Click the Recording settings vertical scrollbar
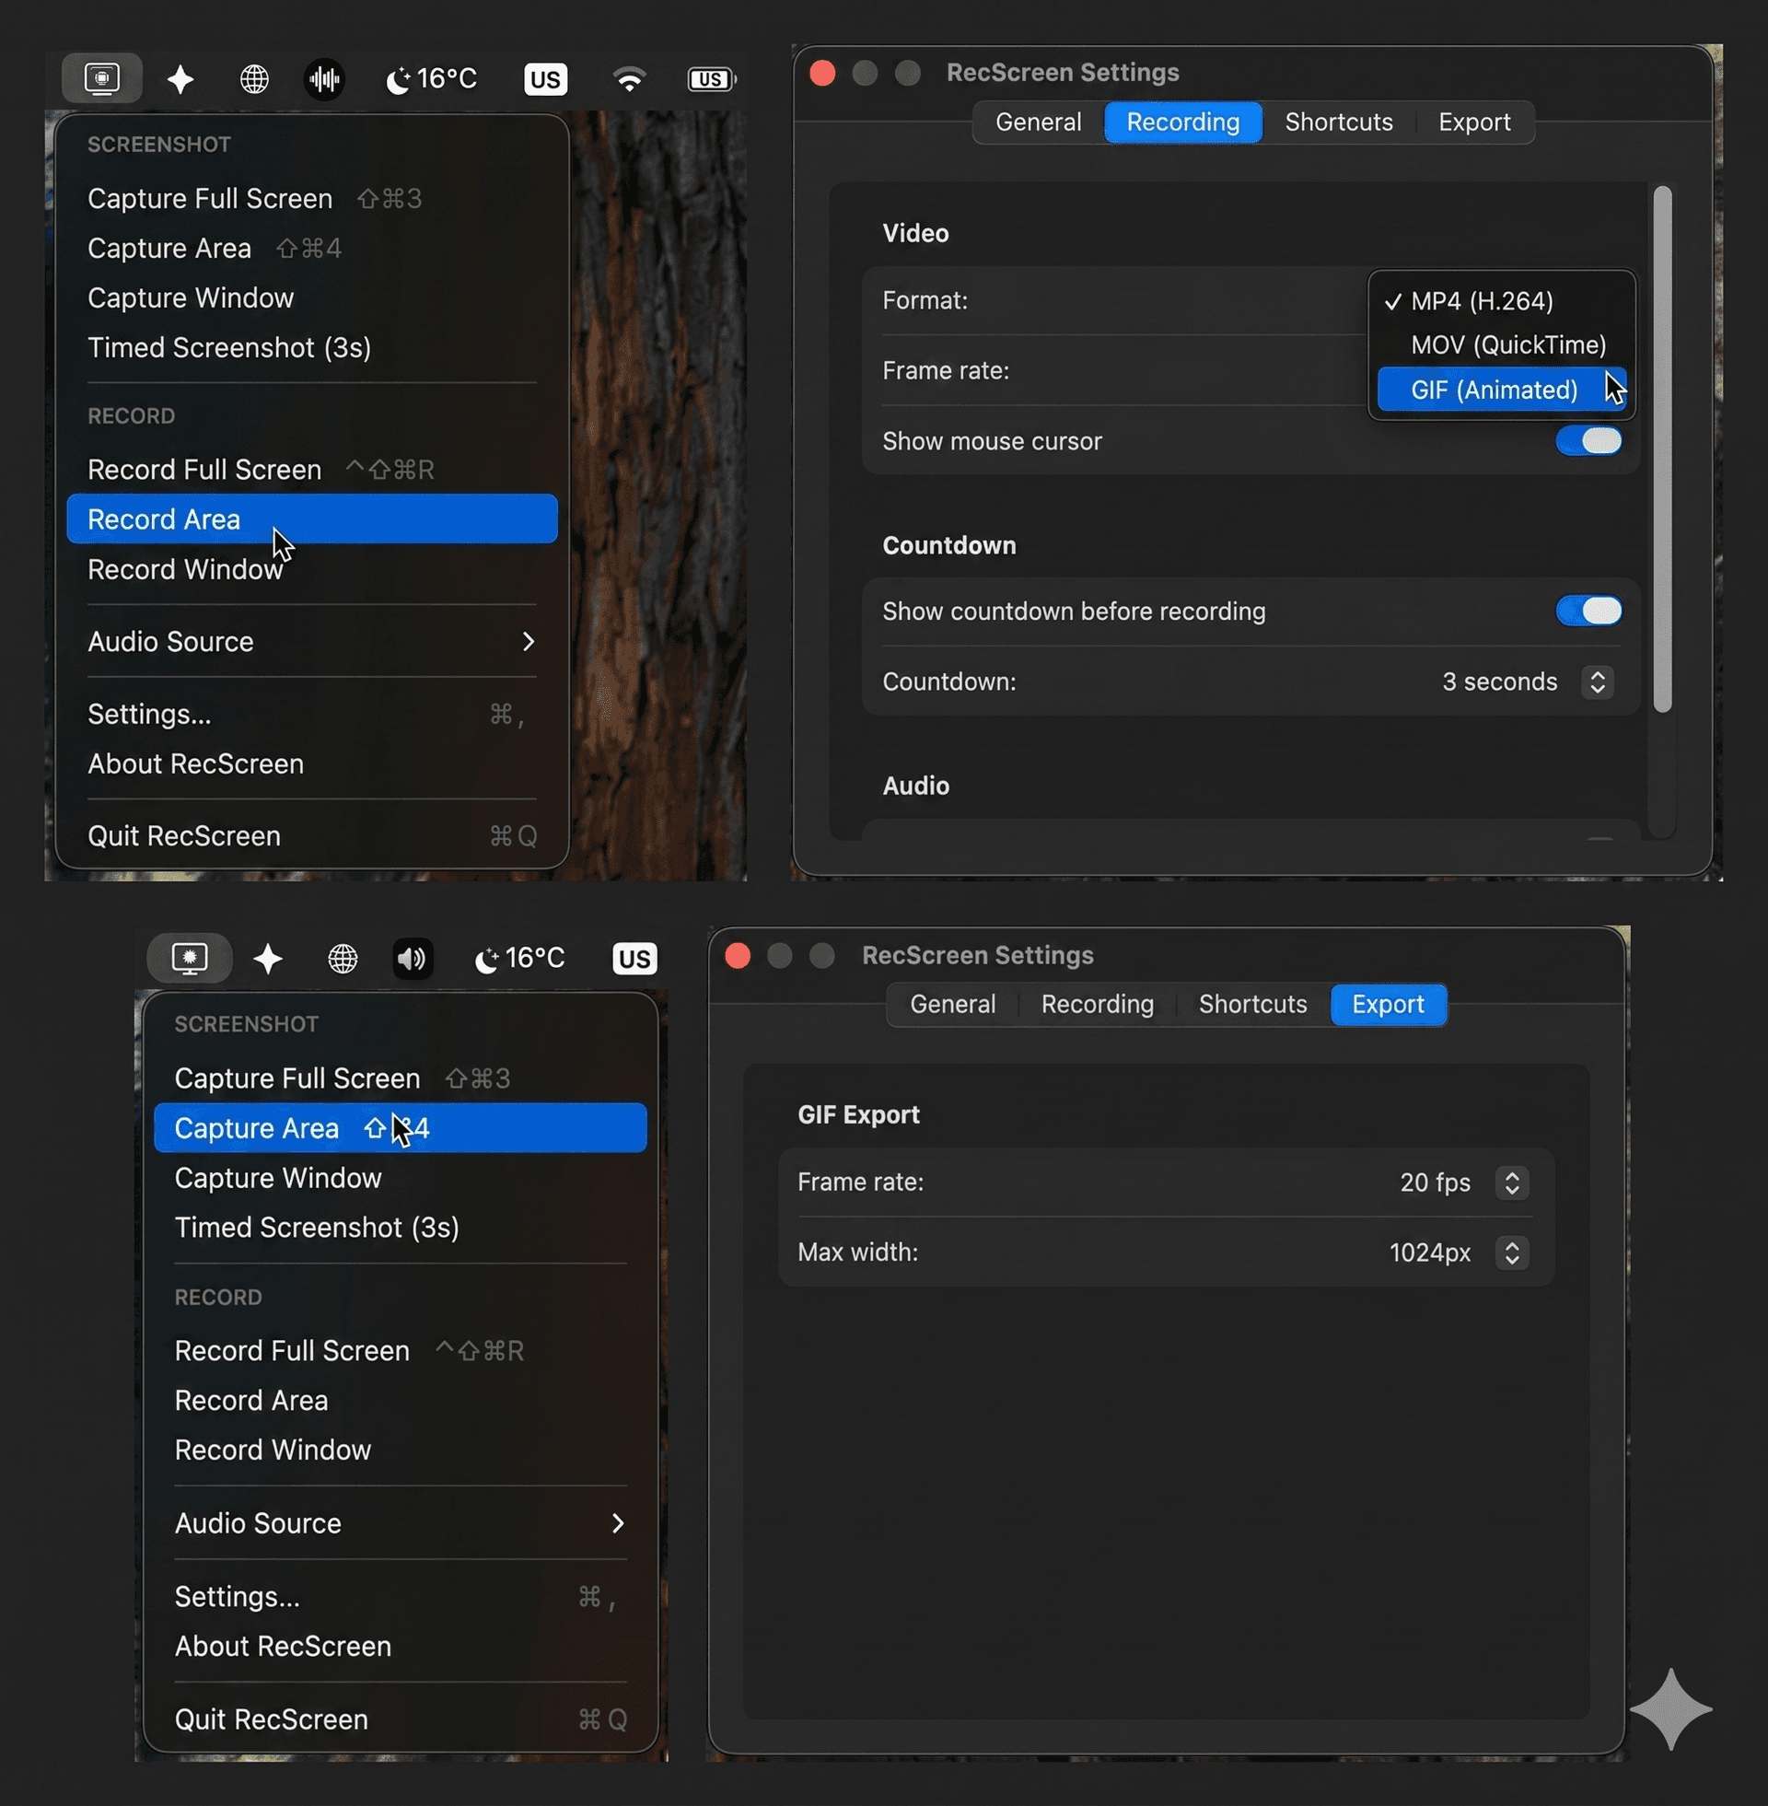The height and width of the screenshot is (1806, 1768). (1662, 449)
